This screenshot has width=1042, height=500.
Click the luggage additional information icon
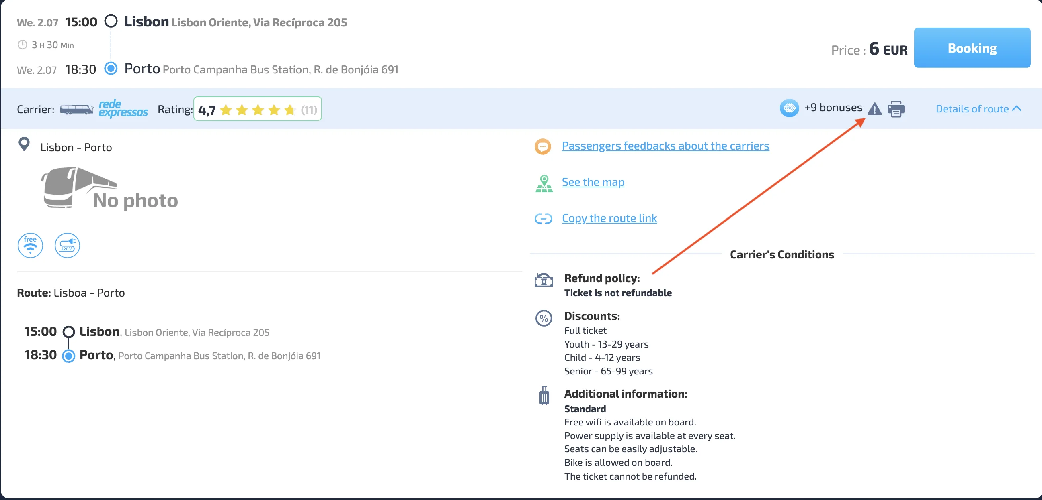tap(544, 396)
